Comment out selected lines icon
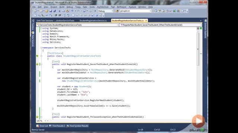This screenshot has width=238, height=133. (64, 15)
